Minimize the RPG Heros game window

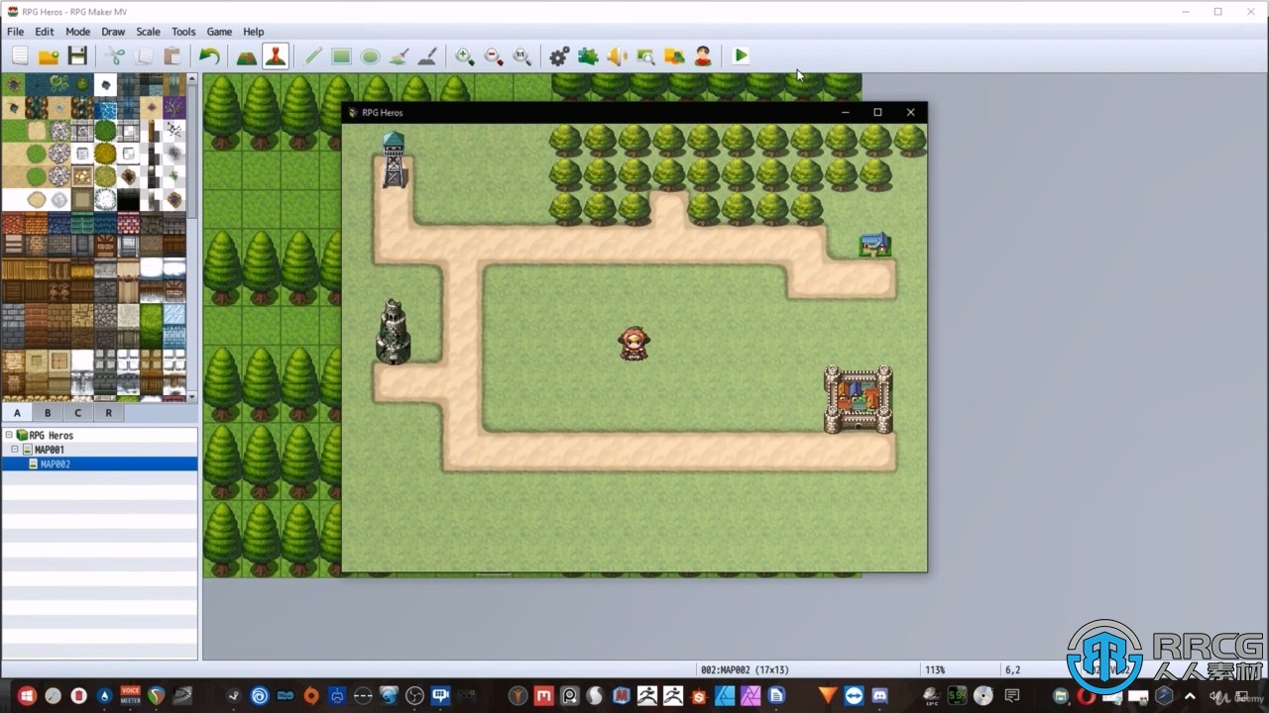tap(846, 113)
